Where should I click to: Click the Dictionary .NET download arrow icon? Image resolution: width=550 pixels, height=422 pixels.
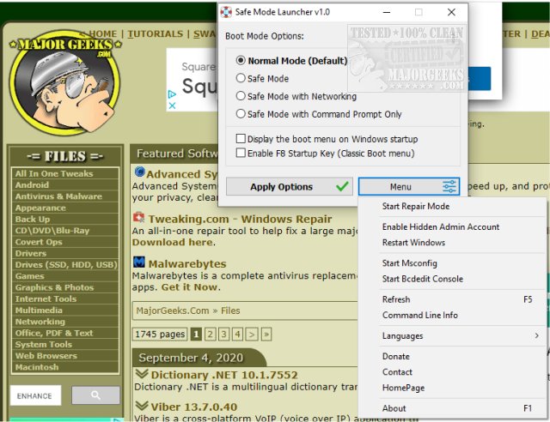click(x=142, y=374)
